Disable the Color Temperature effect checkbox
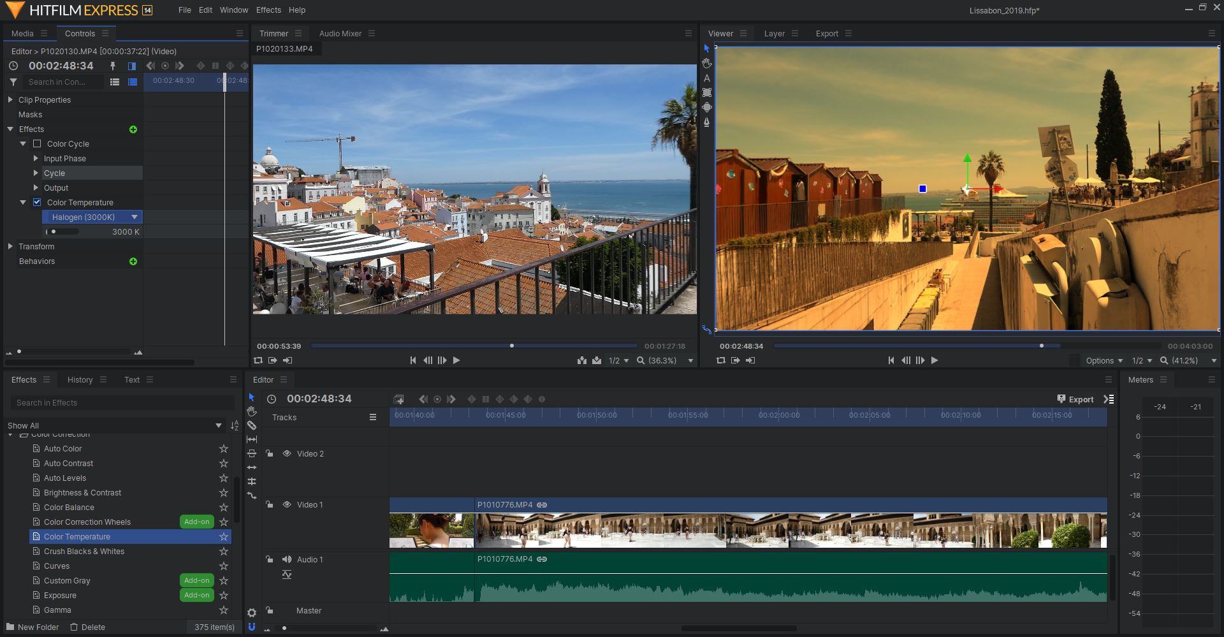 tap(37, 203)
